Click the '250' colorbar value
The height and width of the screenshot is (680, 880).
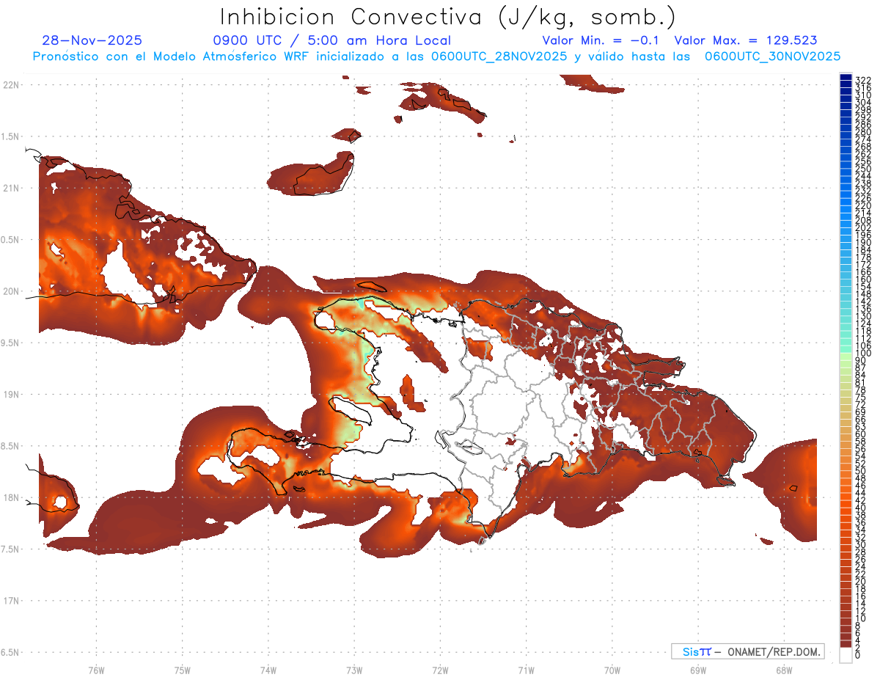862,169
